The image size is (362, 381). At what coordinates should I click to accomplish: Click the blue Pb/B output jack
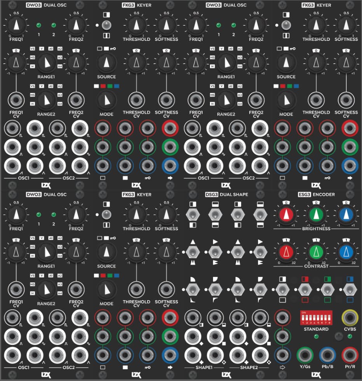pyautogui.click(x=327, y=355)
